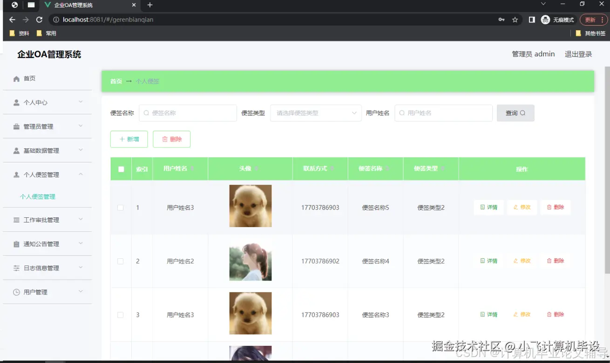This screenshot has width=610, height=363.
Task: Click the list icon beside 工作审批管理
Action: 17,220
